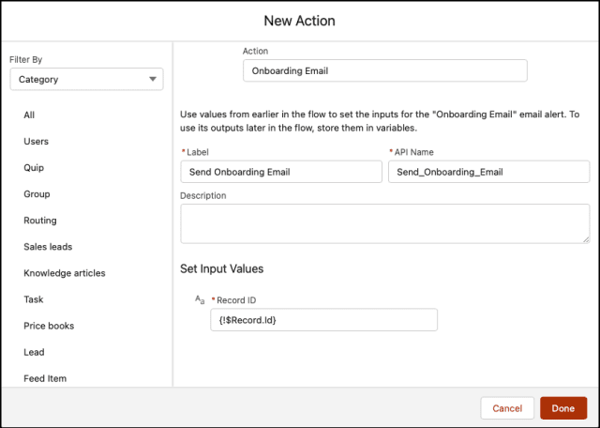
Task: Open the Routing category
Action: [x=40, y=221]
